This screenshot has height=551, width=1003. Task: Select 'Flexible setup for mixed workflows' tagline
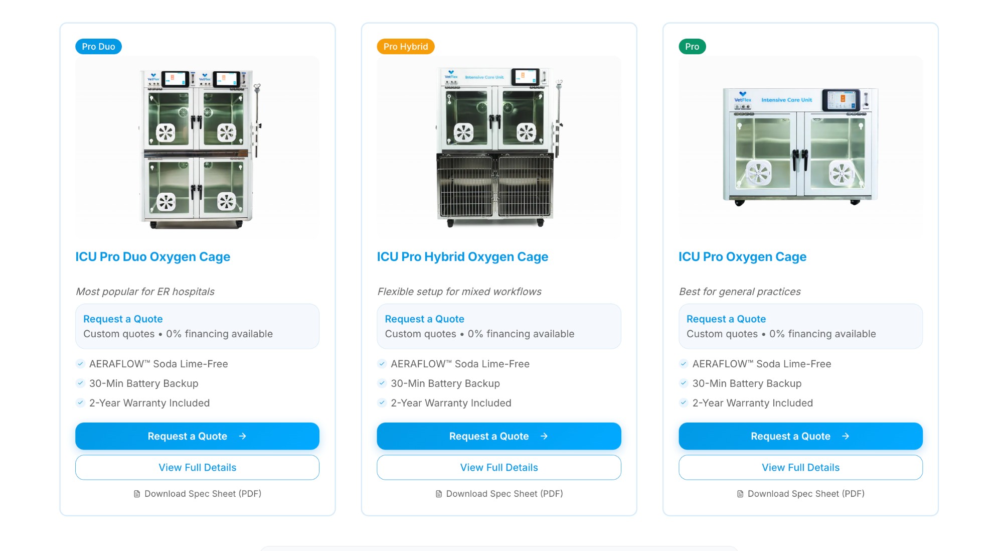point(459,292)
